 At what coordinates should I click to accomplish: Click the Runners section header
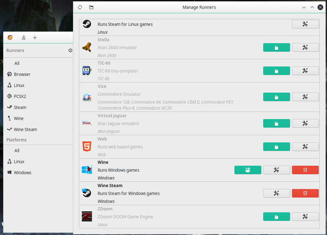(x=15, y=50)
